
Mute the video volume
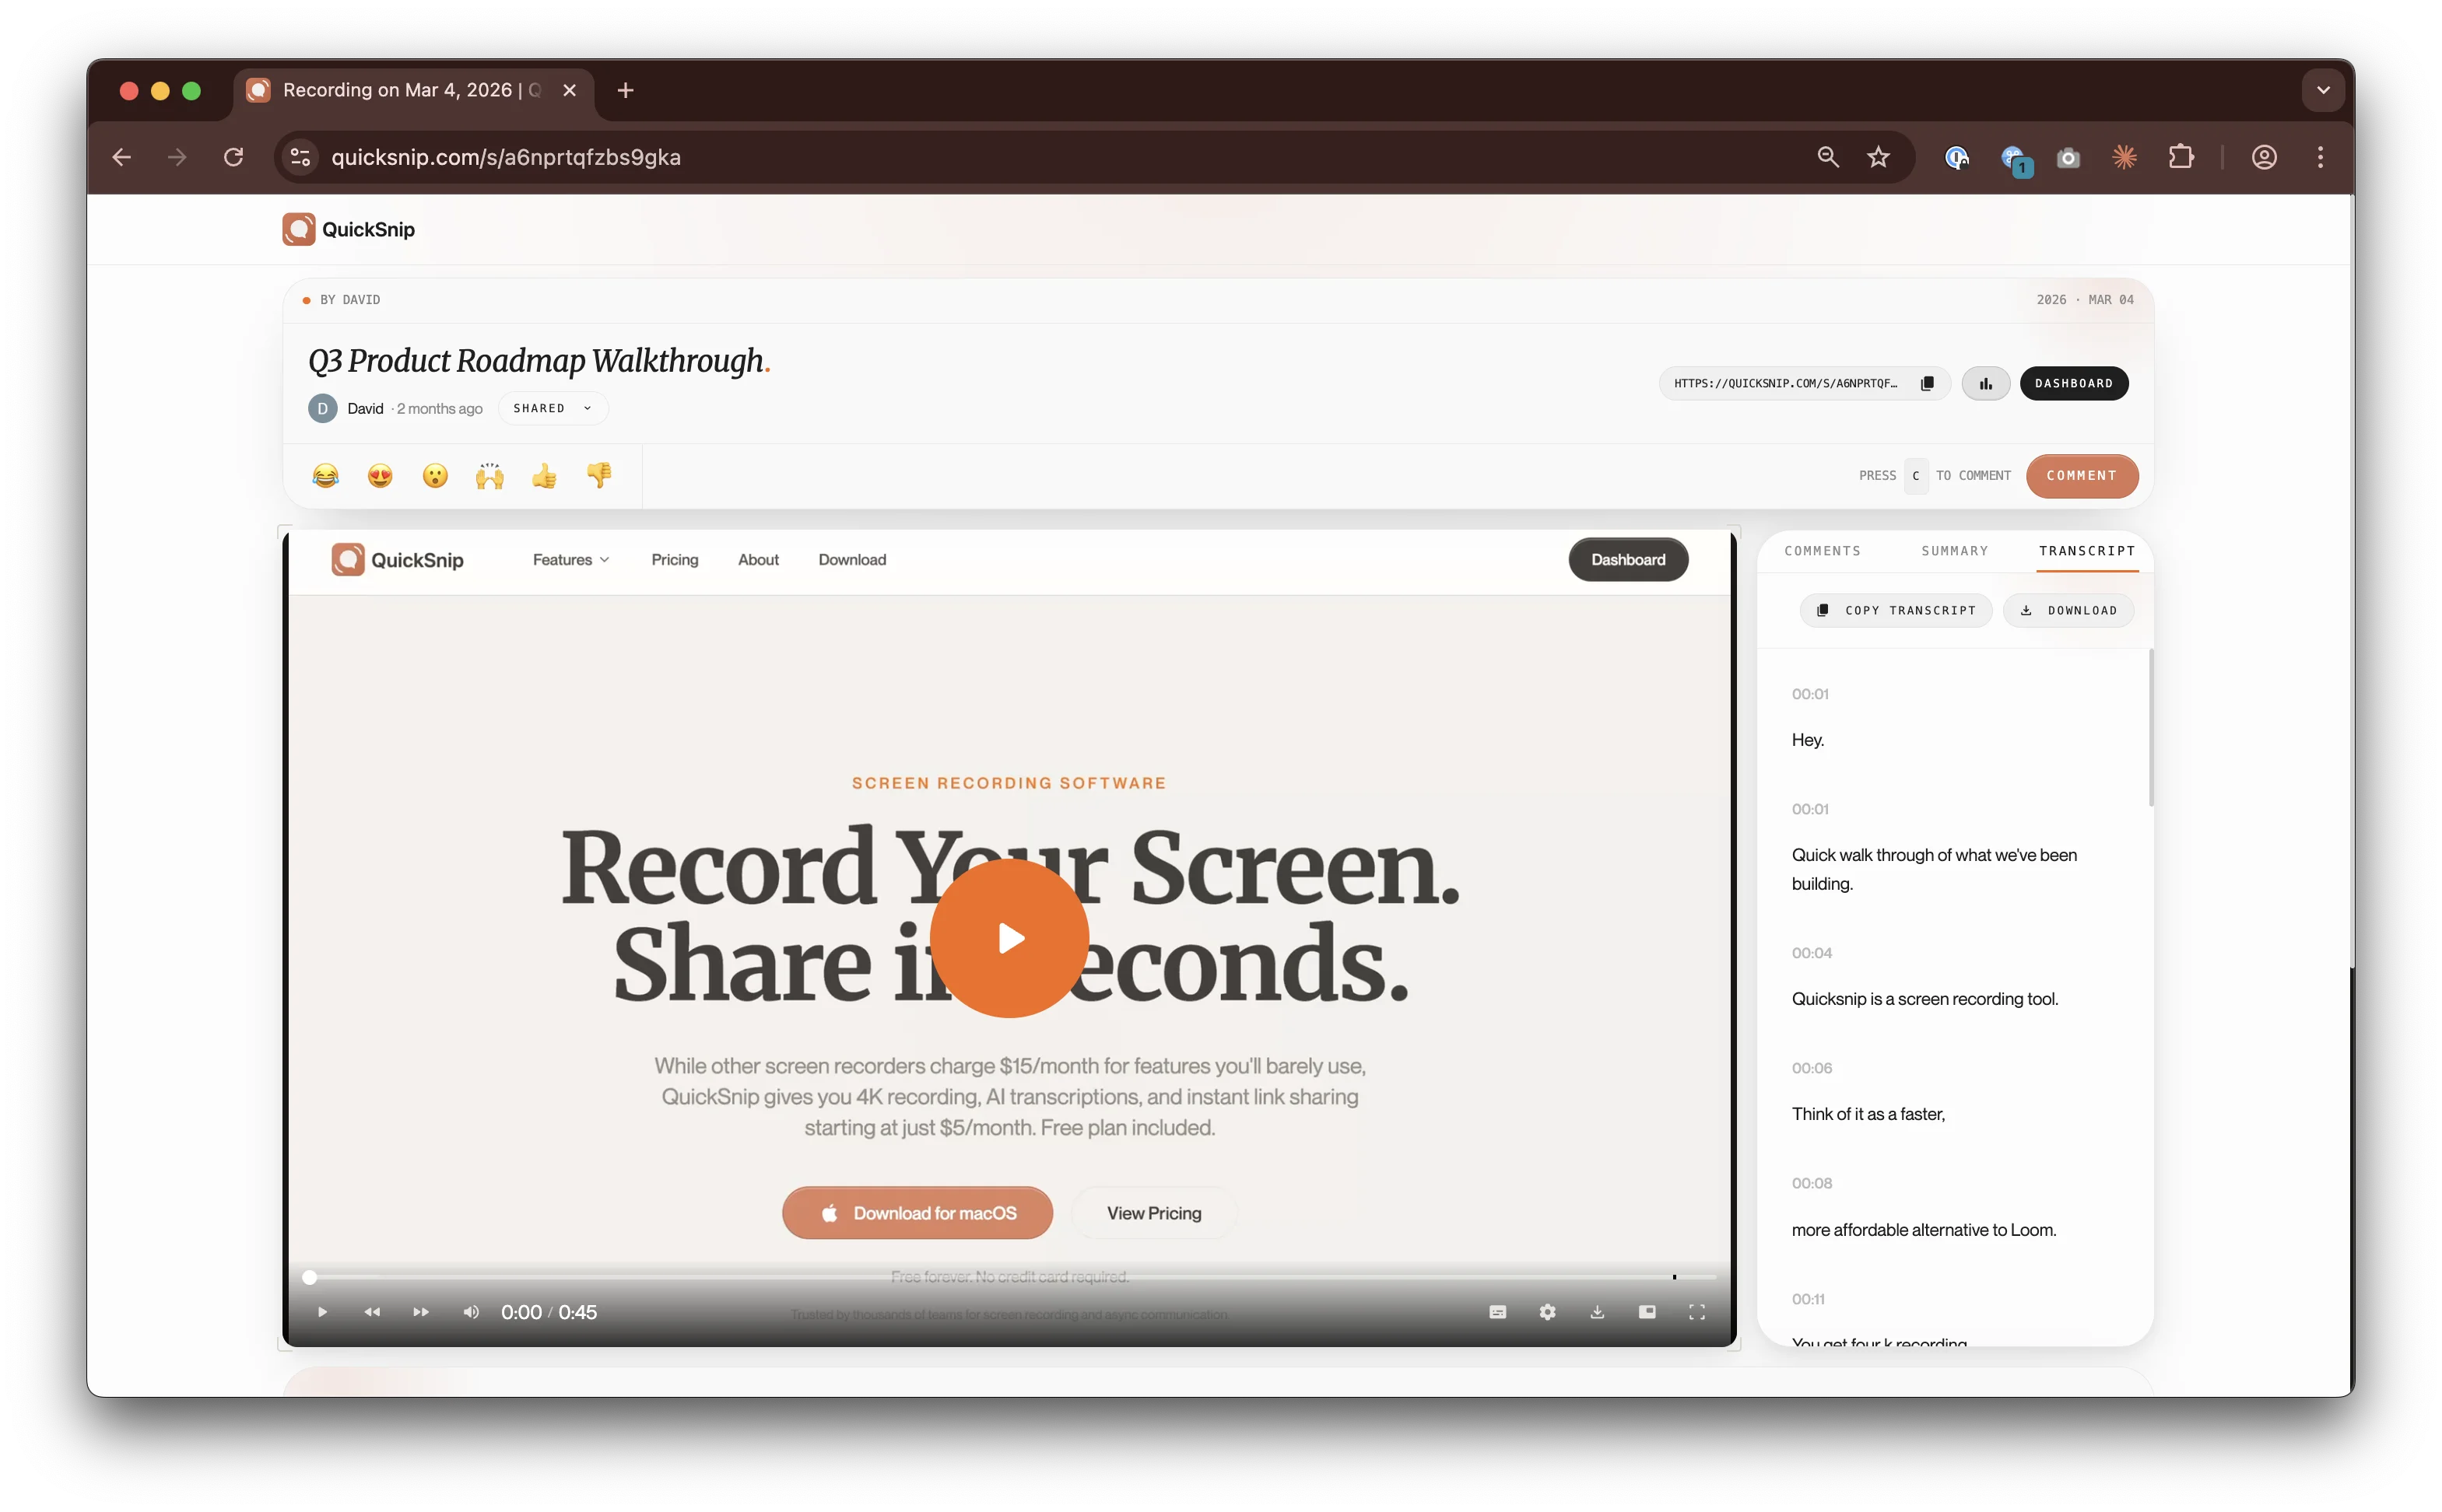pos(471,1312)
